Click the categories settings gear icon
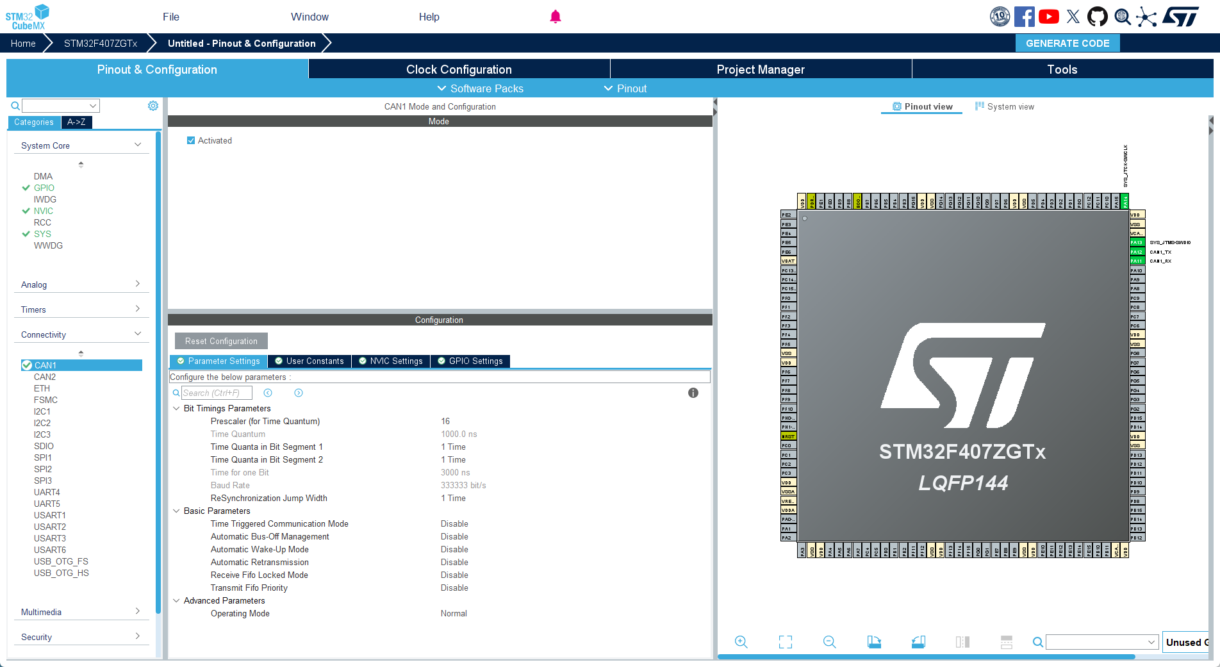The image size is (1220, 667). coord(153,106)
